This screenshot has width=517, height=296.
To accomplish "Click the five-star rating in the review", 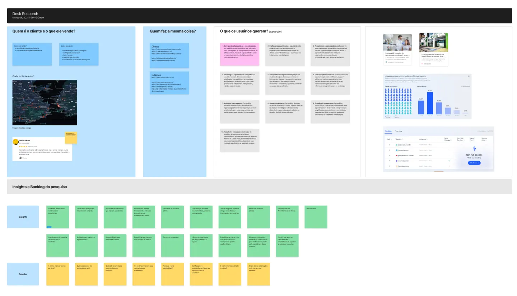I will pos(23,147).
